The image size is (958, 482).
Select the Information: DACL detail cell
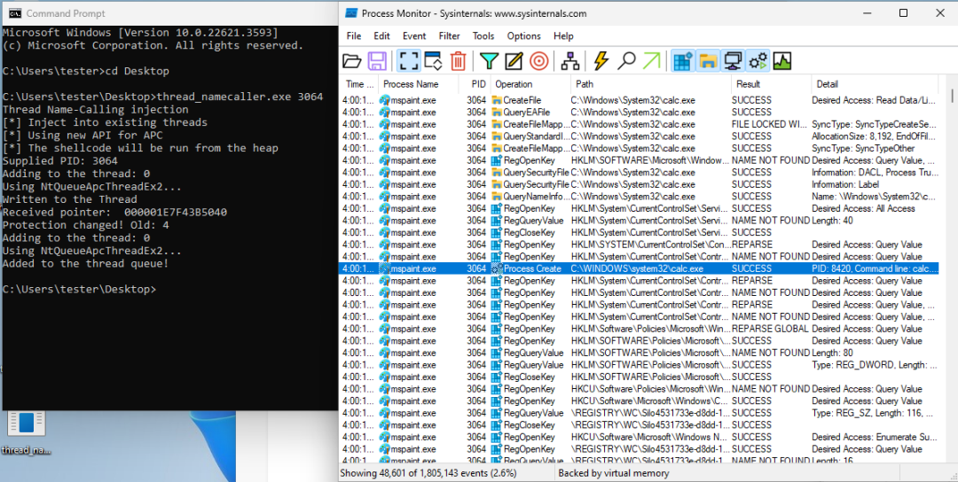point(875,172)
